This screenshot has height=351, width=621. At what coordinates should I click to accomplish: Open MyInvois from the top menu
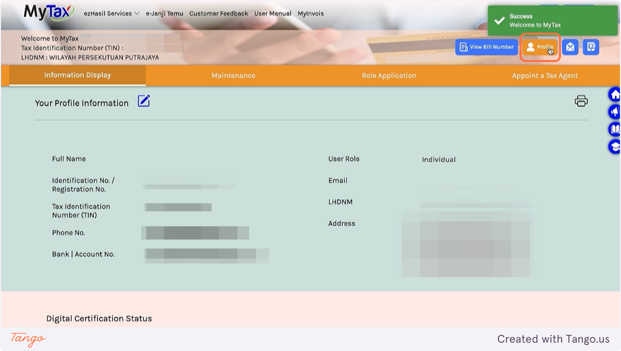click(x=310, y=13)
